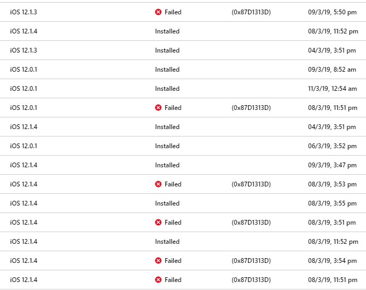Click the red Failed icon dated 09/3/19 5:50 pm
The width and height of the screenshot is (366, 290).
pyautogui.click(x=158, y=12)
